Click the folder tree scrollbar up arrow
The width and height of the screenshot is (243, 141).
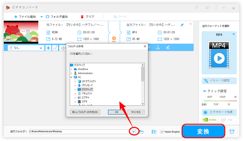[x=143, y=65]
